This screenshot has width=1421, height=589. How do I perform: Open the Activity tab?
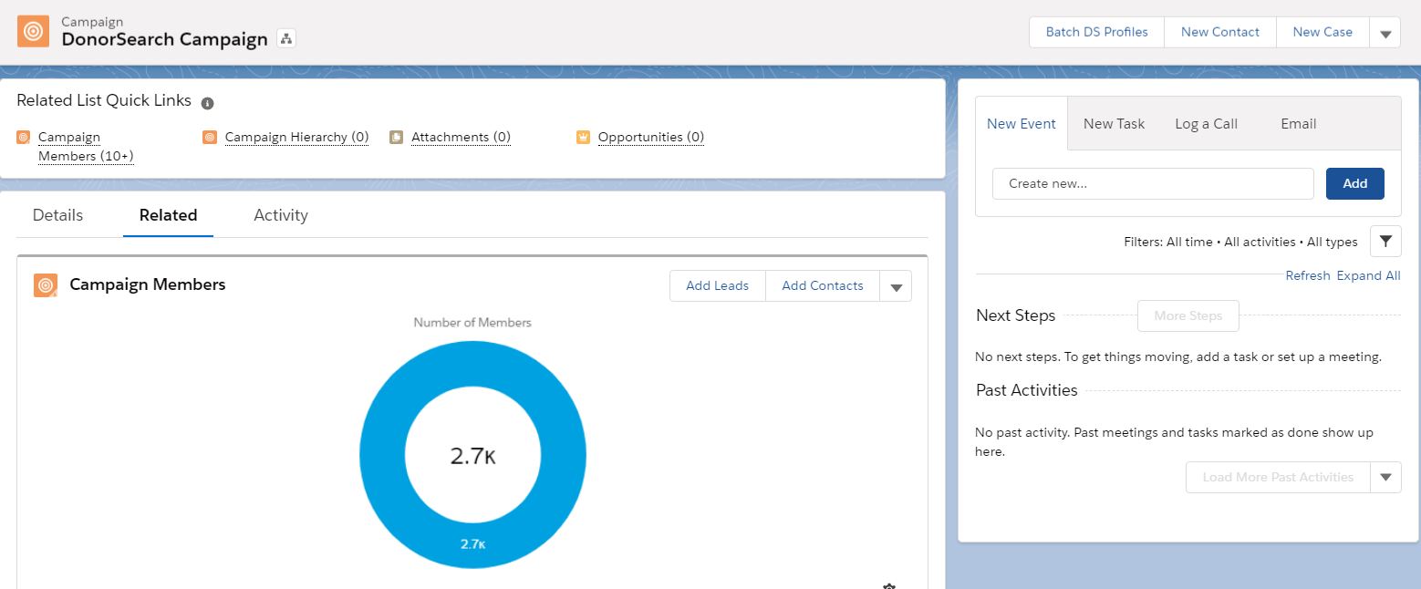pos(280,215)
